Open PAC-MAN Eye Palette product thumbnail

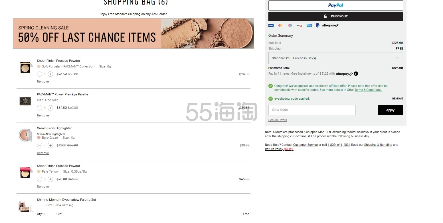[x=25, y=101]
